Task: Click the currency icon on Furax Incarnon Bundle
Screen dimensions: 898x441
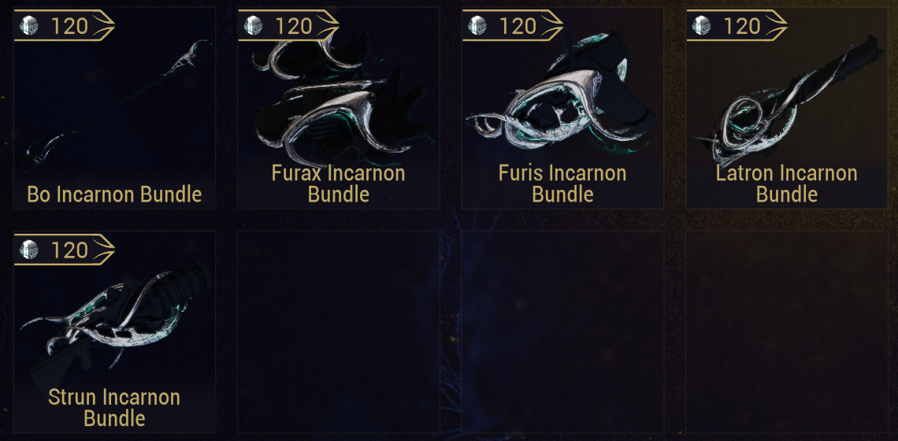Action: (253, 26)
